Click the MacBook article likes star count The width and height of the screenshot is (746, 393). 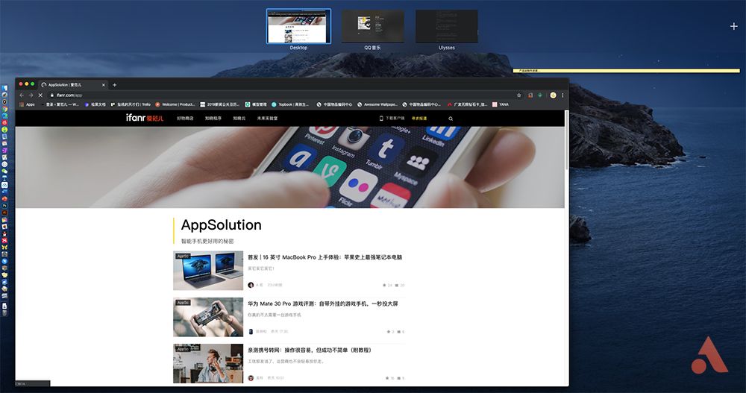click(x=387, y=286)
